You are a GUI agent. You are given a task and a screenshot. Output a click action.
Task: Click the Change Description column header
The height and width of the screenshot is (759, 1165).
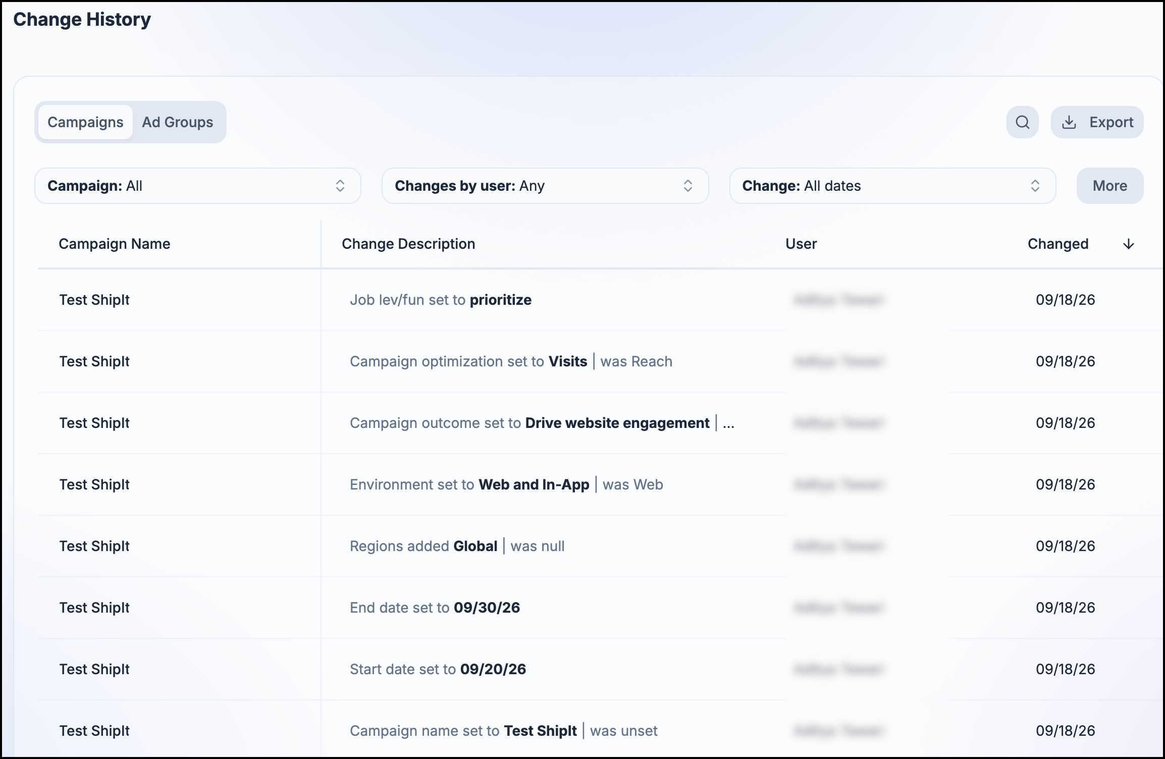click(x=408, y=244)
